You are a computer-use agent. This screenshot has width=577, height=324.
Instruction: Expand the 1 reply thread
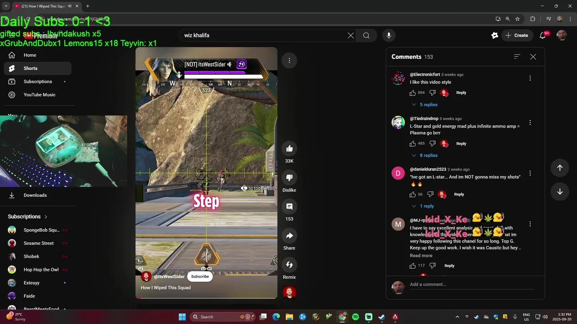click(422, 206)
